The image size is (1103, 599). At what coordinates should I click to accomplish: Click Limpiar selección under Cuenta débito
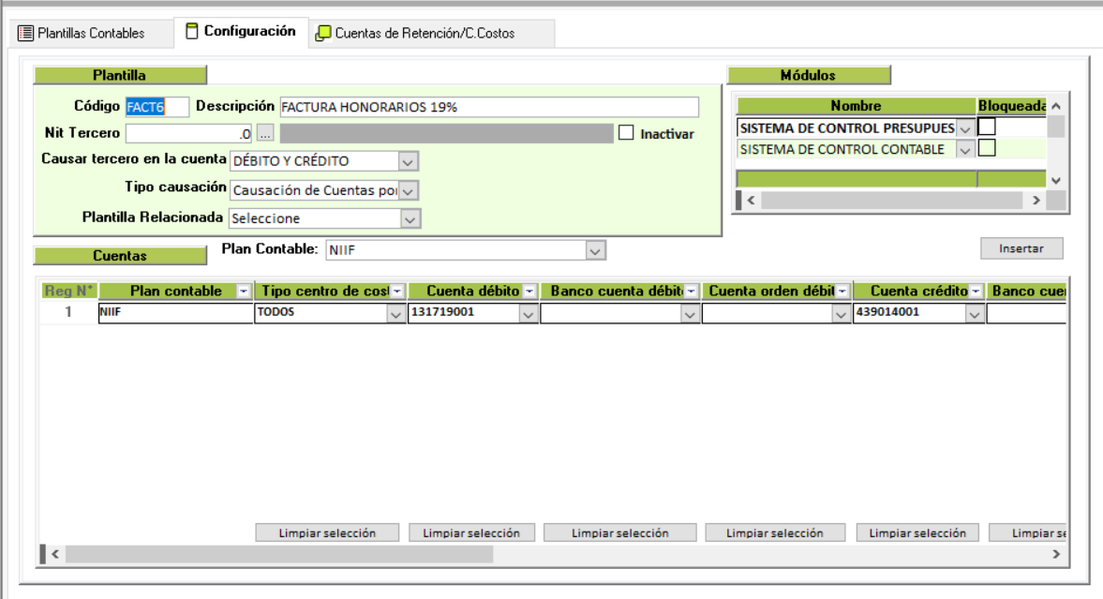click(471, 532)
